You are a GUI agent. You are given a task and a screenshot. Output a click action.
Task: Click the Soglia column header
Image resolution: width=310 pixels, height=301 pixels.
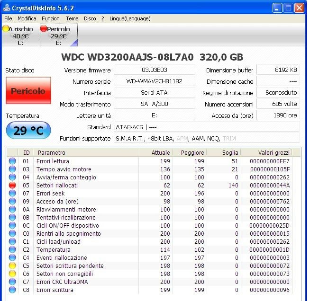tap(224, 152)
